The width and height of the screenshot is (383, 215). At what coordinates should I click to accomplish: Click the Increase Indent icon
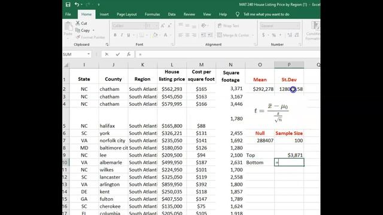tap(210, 35)
